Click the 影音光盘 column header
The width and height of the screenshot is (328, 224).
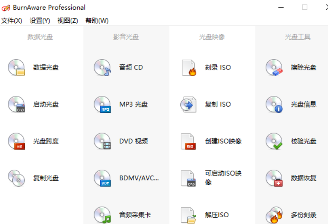pyautogui.click(x=126, y=37)
